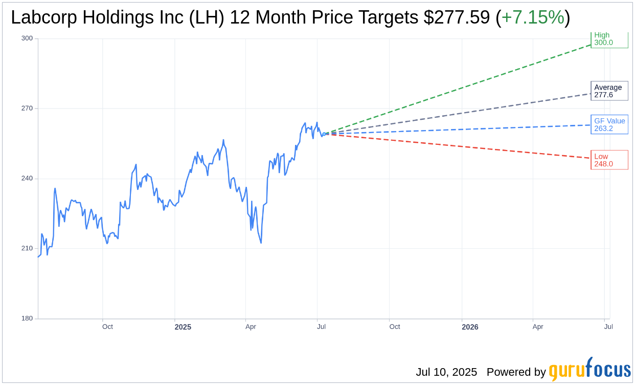
Task: Click the 270 y-axis label
Action: [27, 108]
